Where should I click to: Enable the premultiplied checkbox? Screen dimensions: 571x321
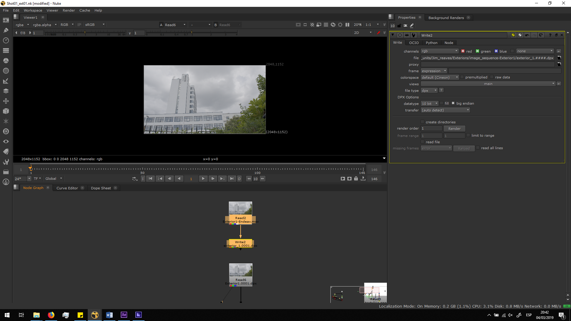462,77
